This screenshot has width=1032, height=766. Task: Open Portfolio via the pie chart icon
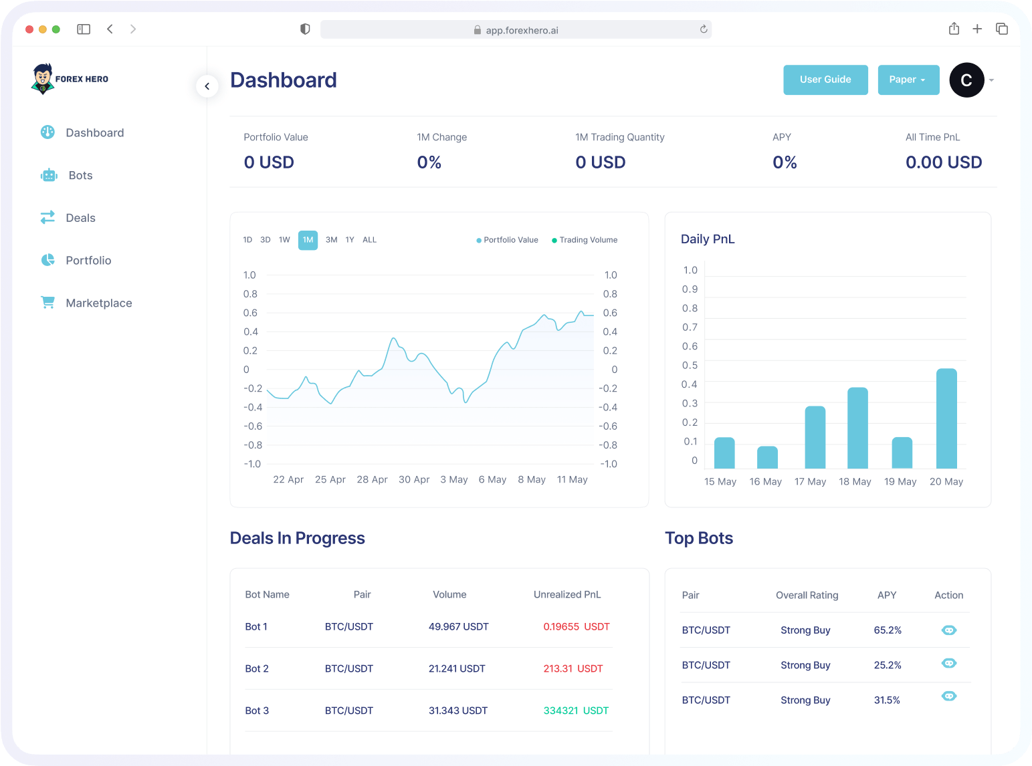[47, 260]
